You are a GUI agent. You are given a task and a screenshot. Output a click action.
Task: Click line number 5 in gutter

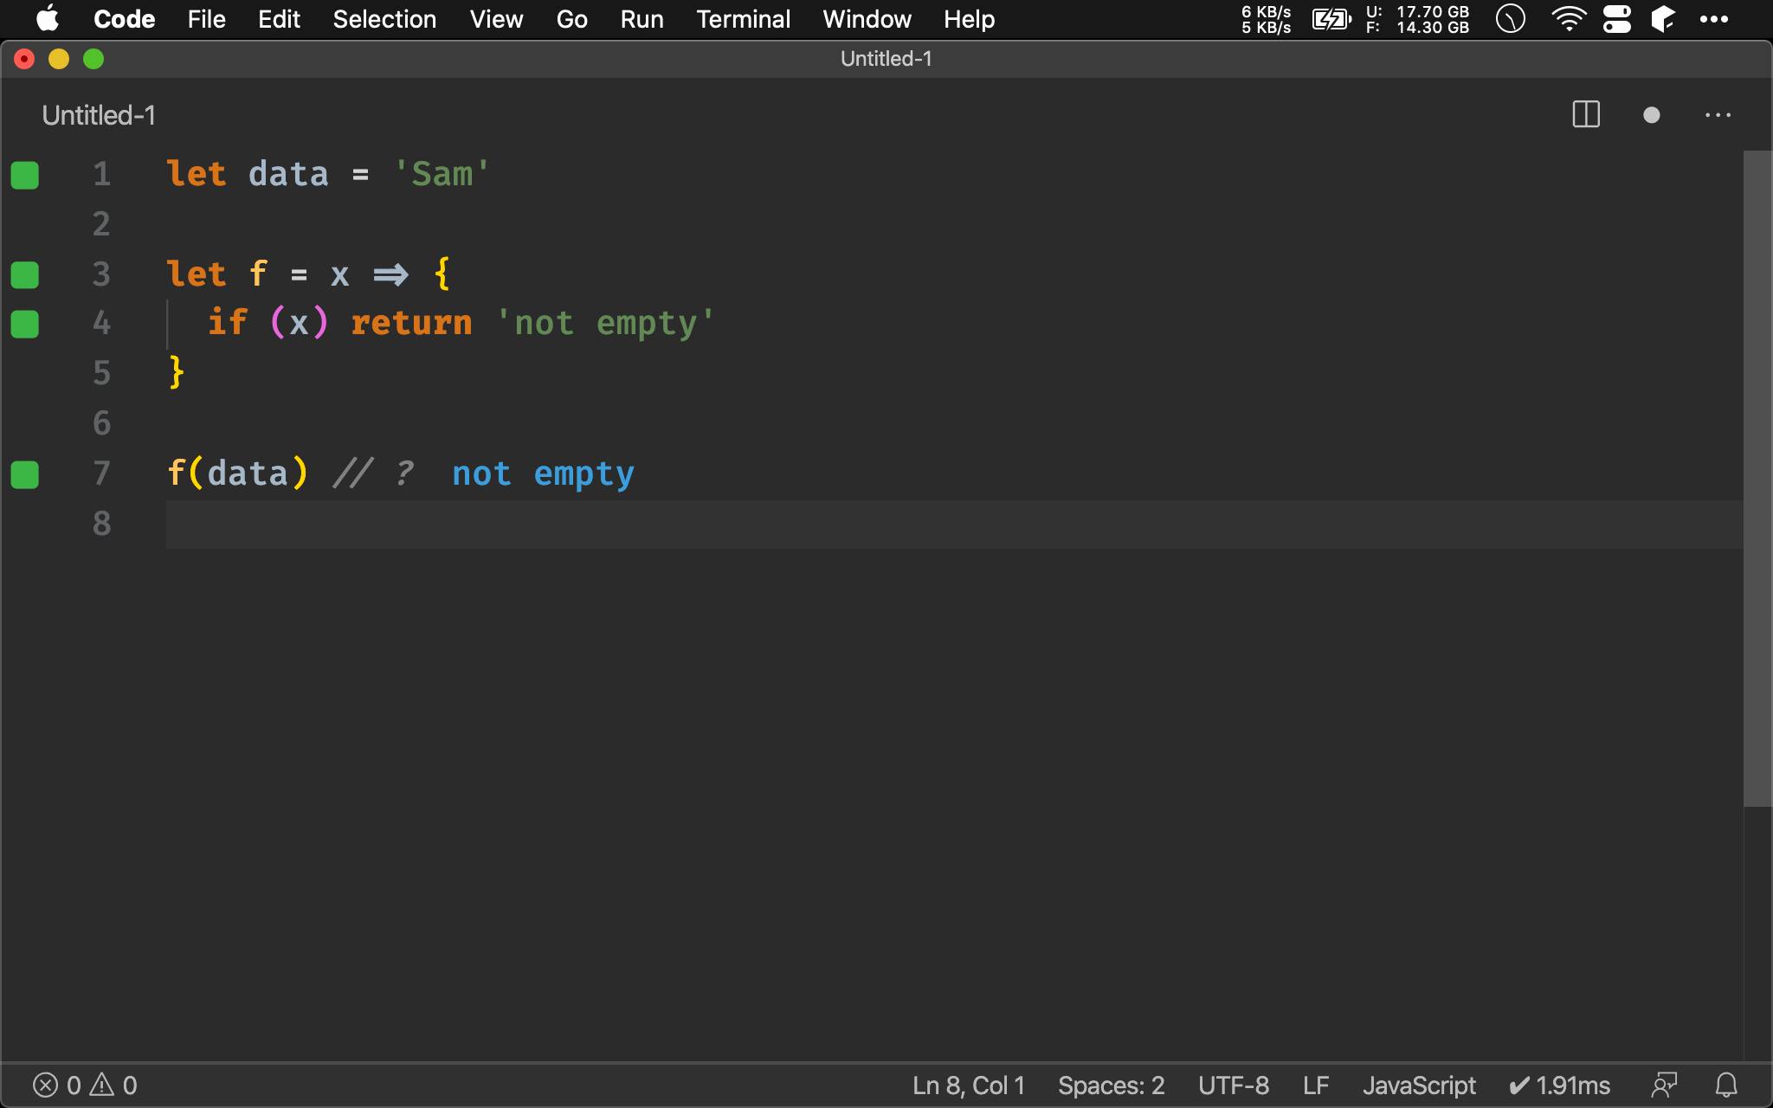[x=102, y=373]
